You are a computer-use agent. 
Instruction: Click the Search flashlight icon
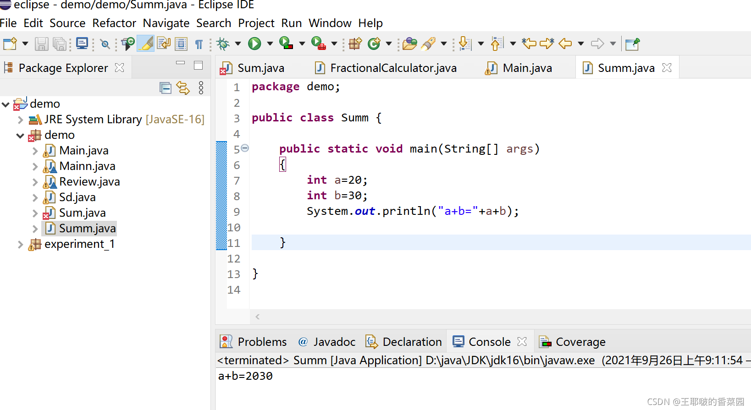click(x=428, y=44)
